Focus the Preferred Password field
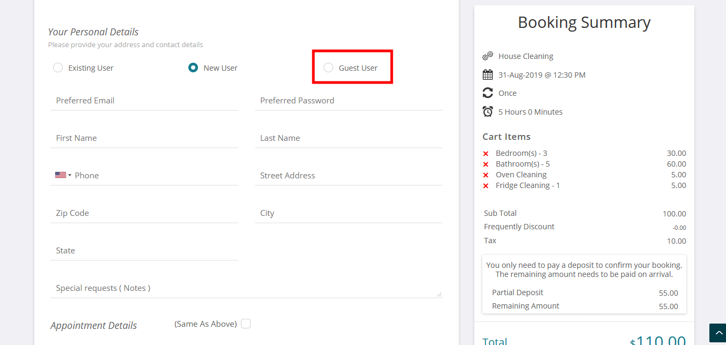Screen dimensions: 726x345 349,101
